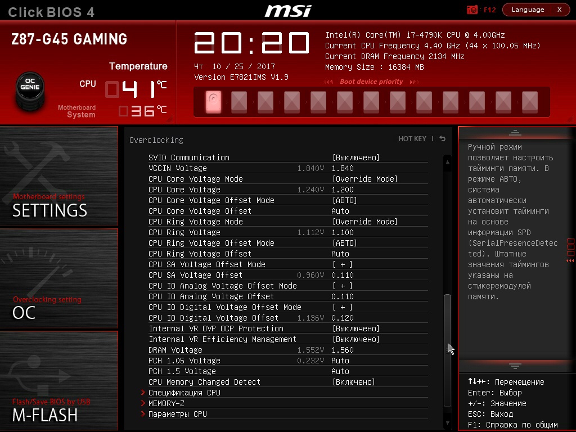
Task: Select CPU Ring Voltage Offset Auto value
Action: (340, 254)
